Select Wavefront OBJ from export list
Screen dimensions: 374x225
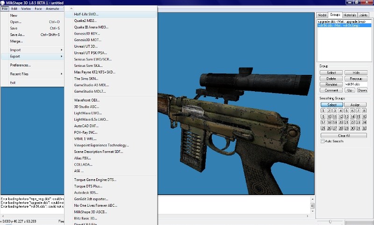point(86,100)
